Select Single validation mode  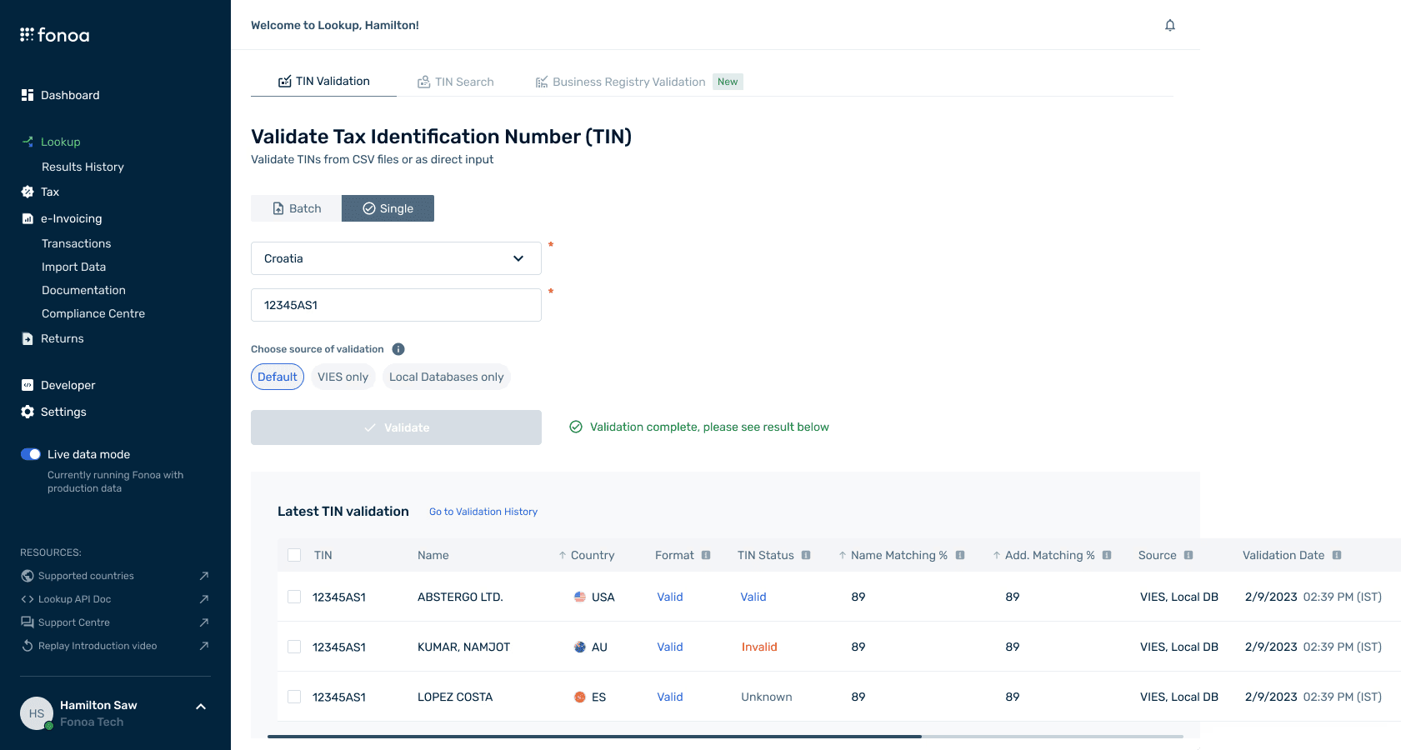[x=388, y=208]
